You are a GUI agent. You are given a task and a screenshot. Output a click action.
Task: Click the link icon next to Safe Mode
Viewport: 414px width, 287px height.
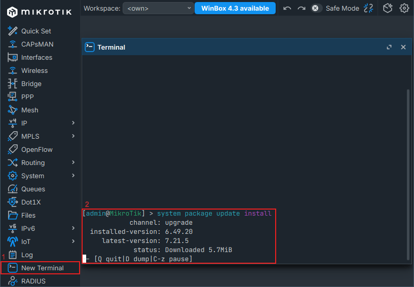(x=368, y=9)
